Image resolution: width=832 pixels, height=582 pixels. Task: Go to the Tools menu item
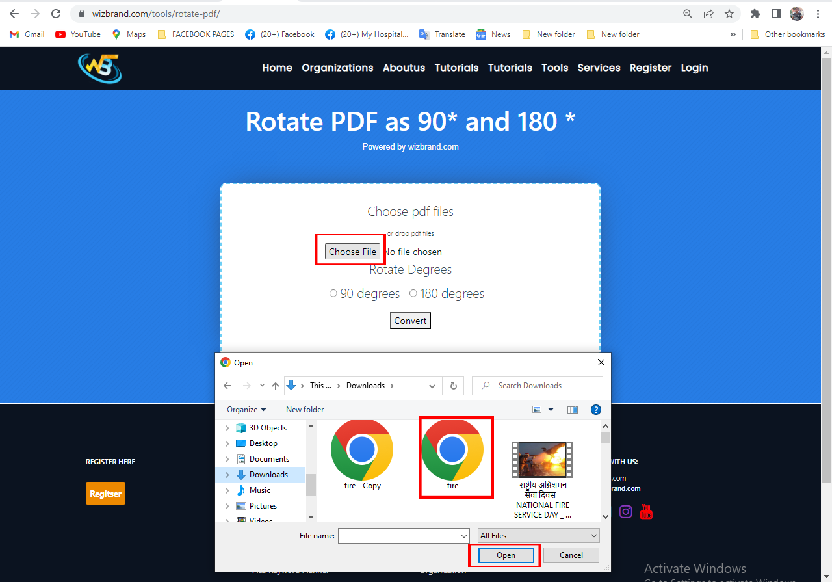(x=555, y=68)
